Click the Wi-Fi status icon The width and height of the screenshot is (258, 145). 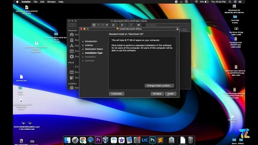click(196, 2)
